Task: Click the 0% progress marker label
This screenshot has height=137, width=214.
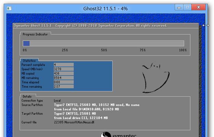Action: click(25, 50)
